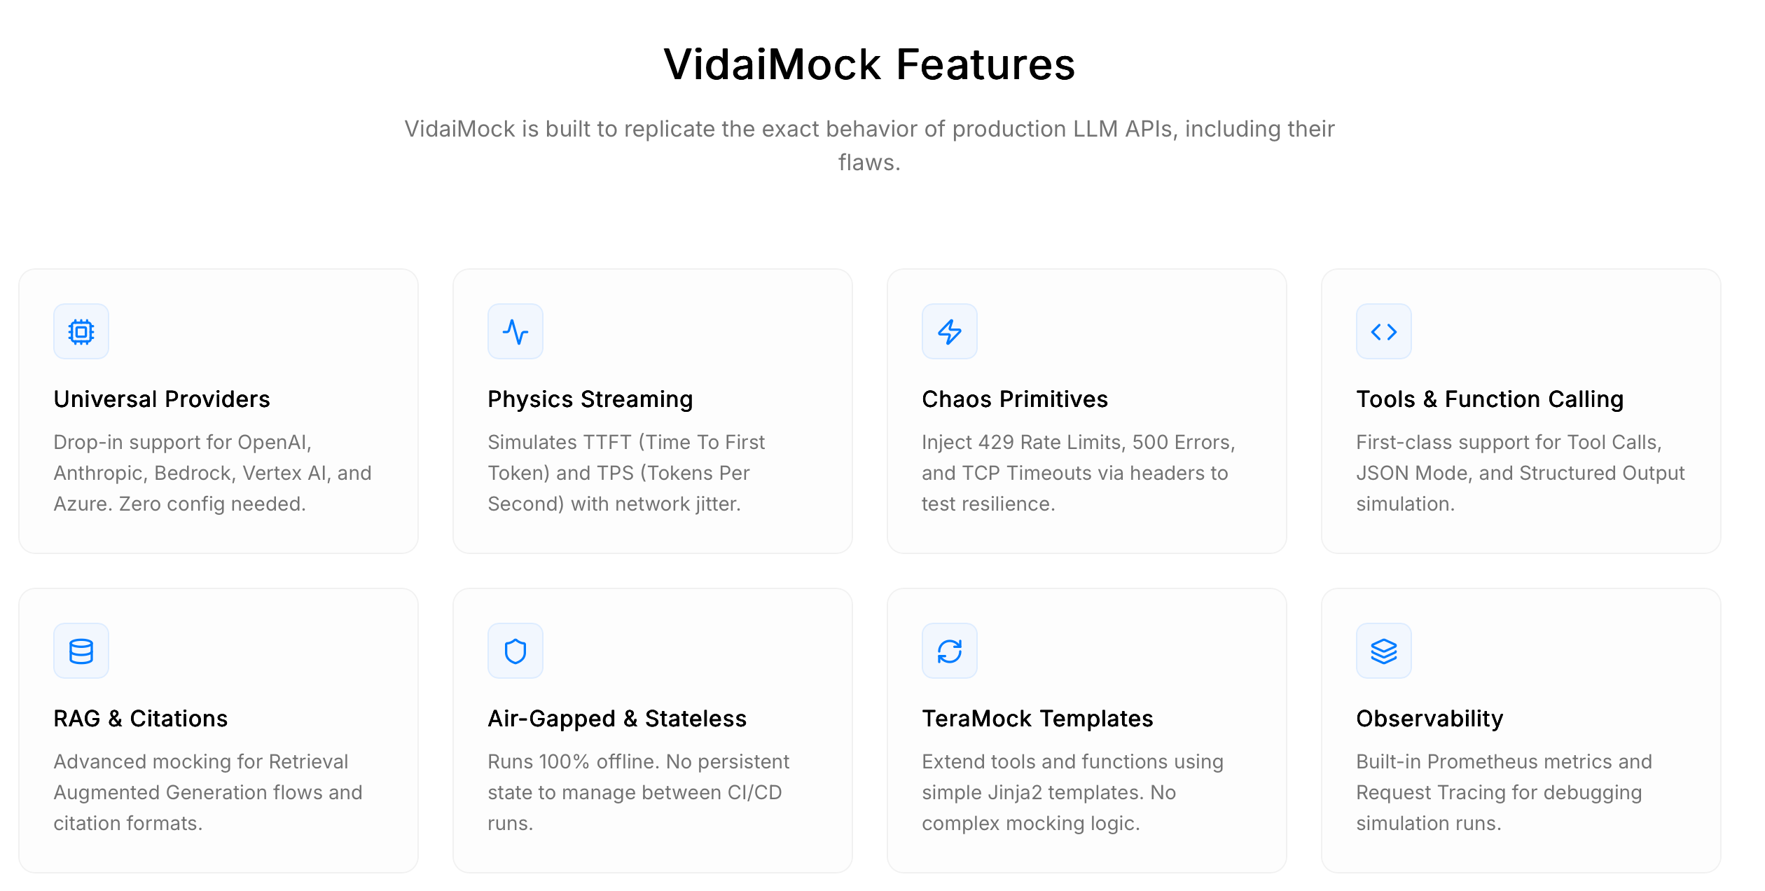Select the RAG & Citations title
The image size is (1765, 891).
tap(140, 718)
